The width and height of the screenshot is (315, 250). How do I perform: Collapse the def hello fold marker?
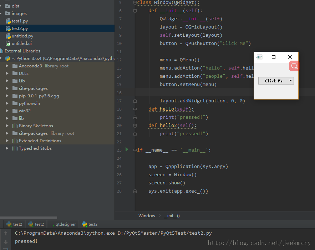click(x=135, y=109)
